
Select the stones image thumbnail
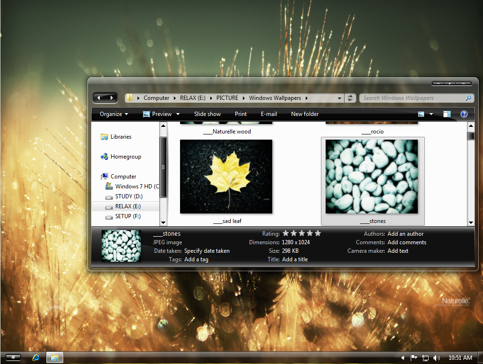coord(372,177)
